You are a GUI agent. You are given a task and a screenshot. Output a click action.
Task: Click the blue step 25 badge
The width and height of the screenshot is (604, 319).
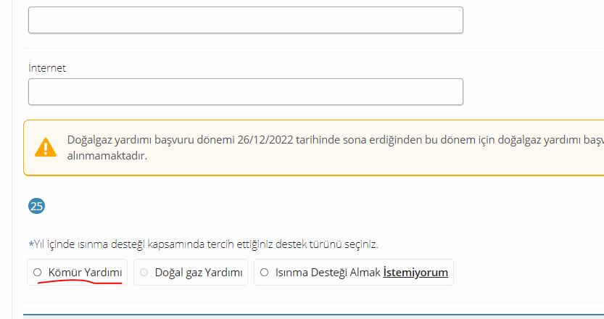click(36, 206)
